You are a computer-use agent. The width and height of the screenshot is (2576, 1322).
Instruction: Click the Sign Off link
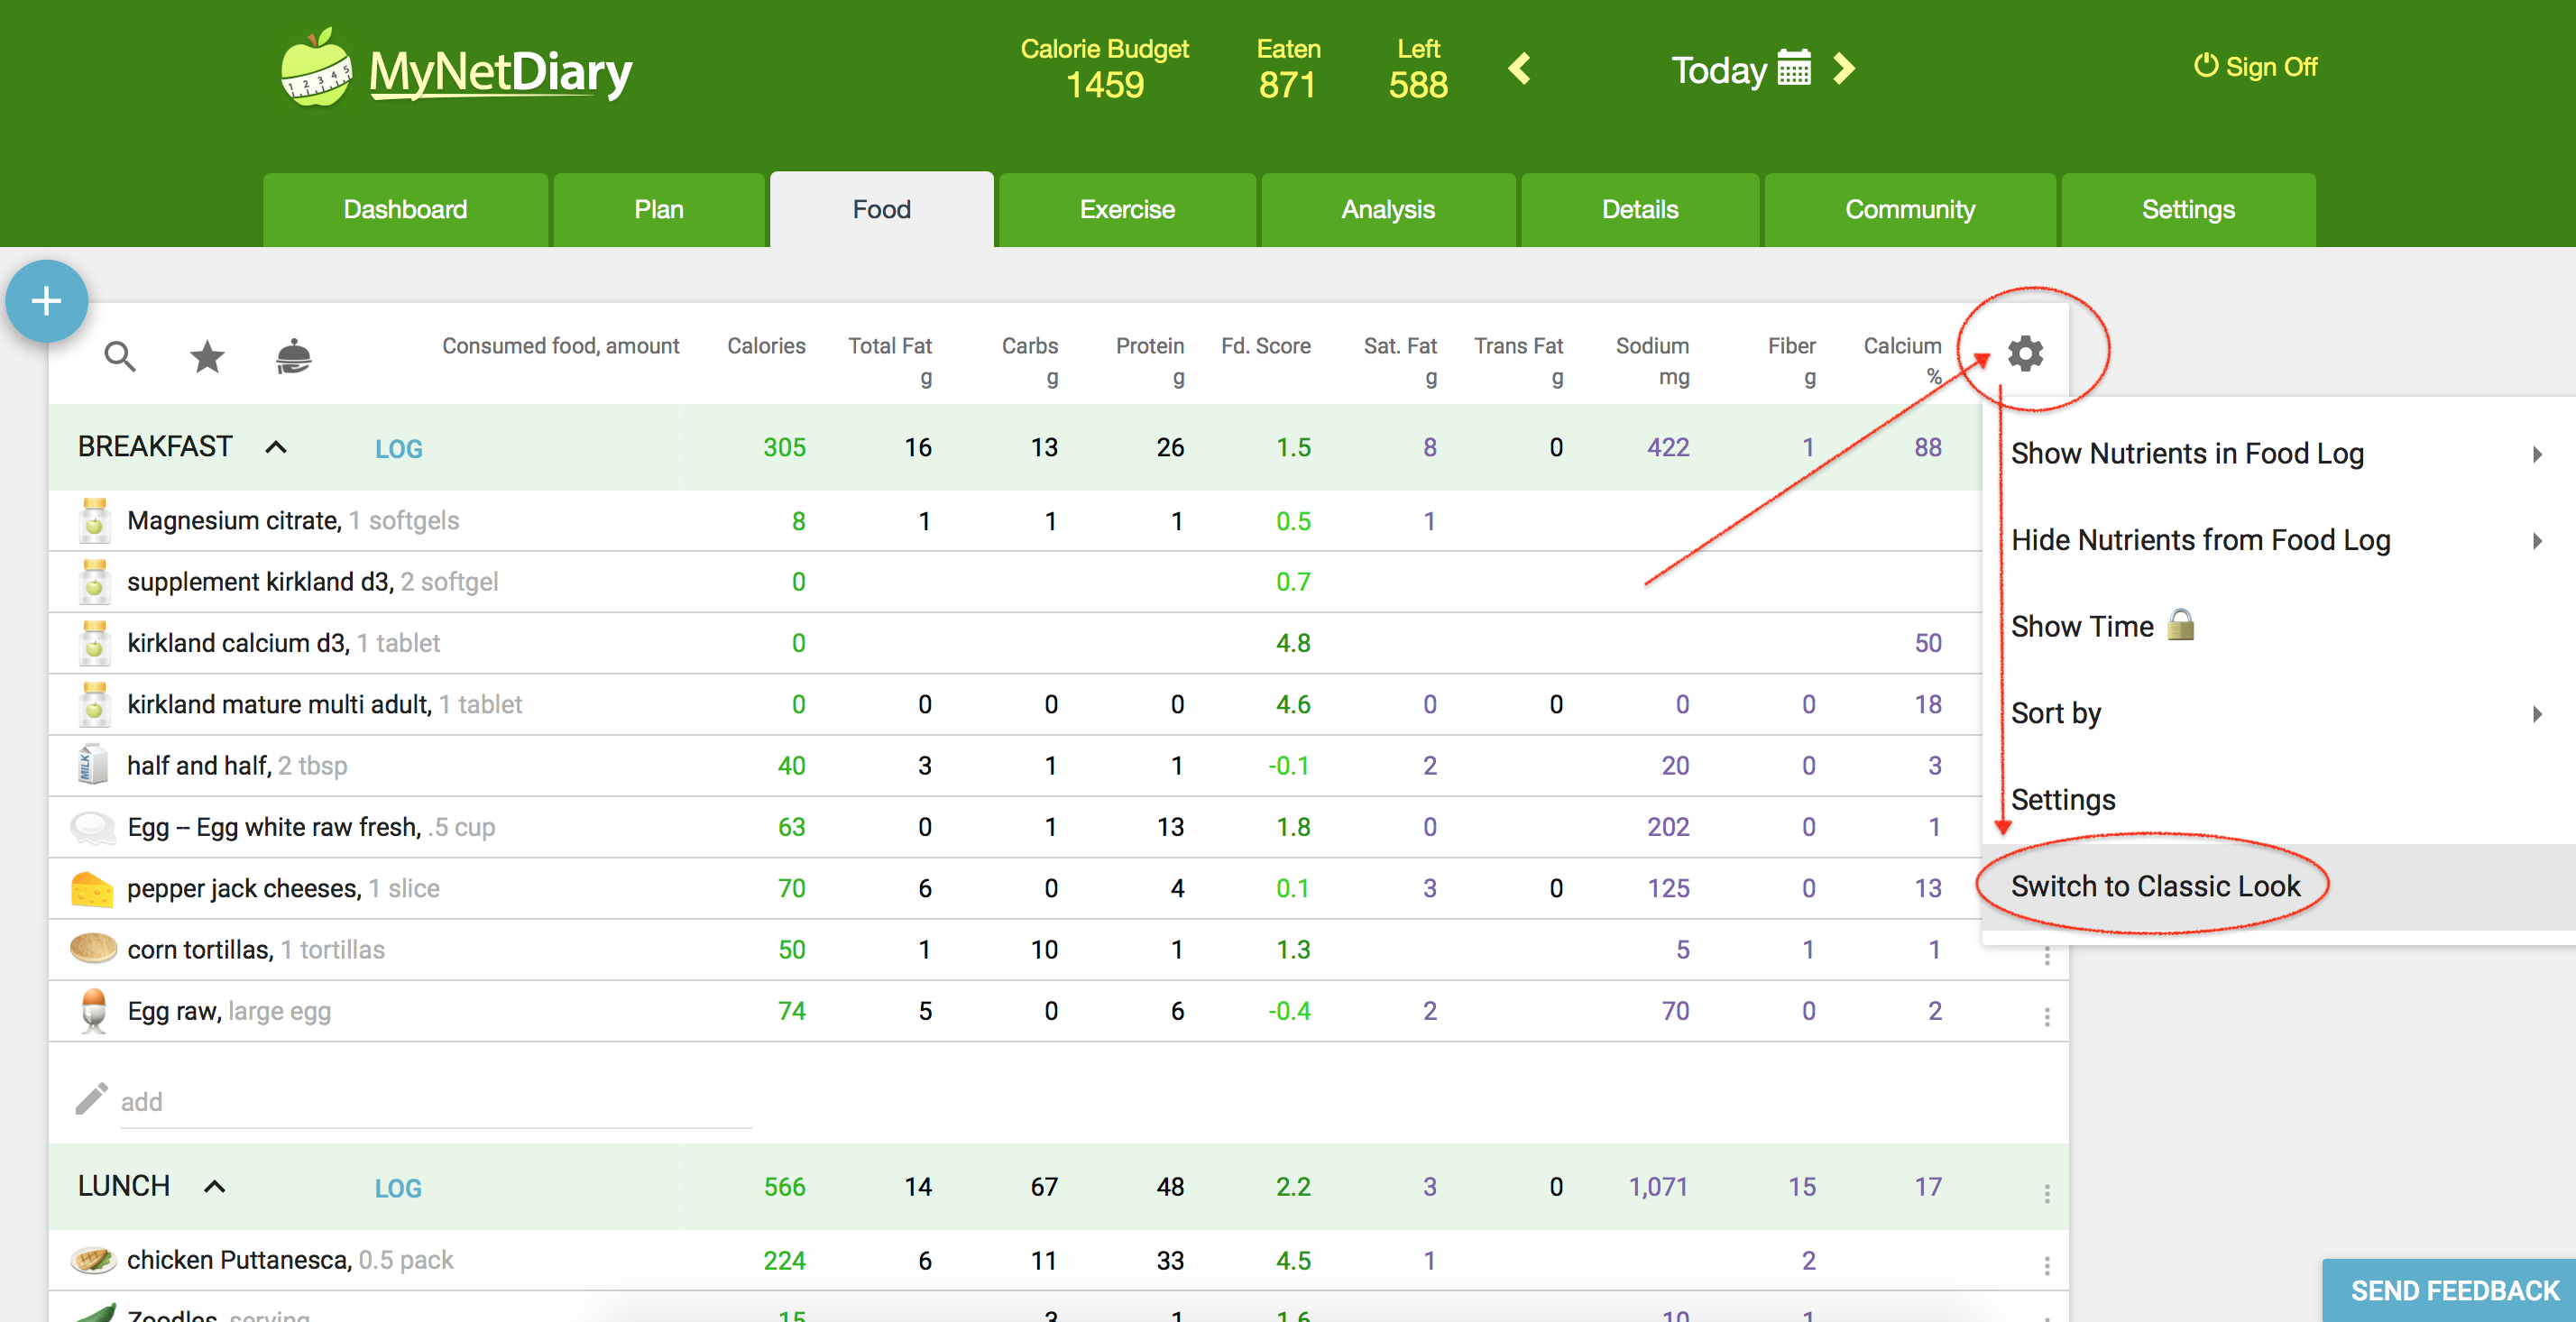[x=2256, y=67]
